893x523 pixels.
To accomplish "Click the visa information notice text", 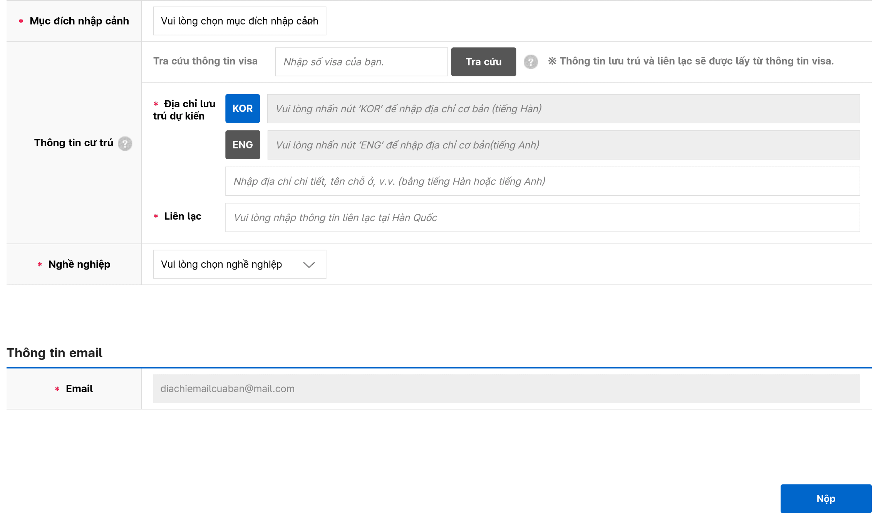I will tap(691, 61).
